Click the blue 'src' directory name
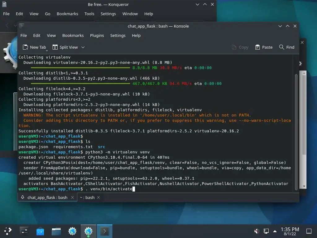This screenshot has width=317, height=238. pyautogui.click(x=102, y=147)
